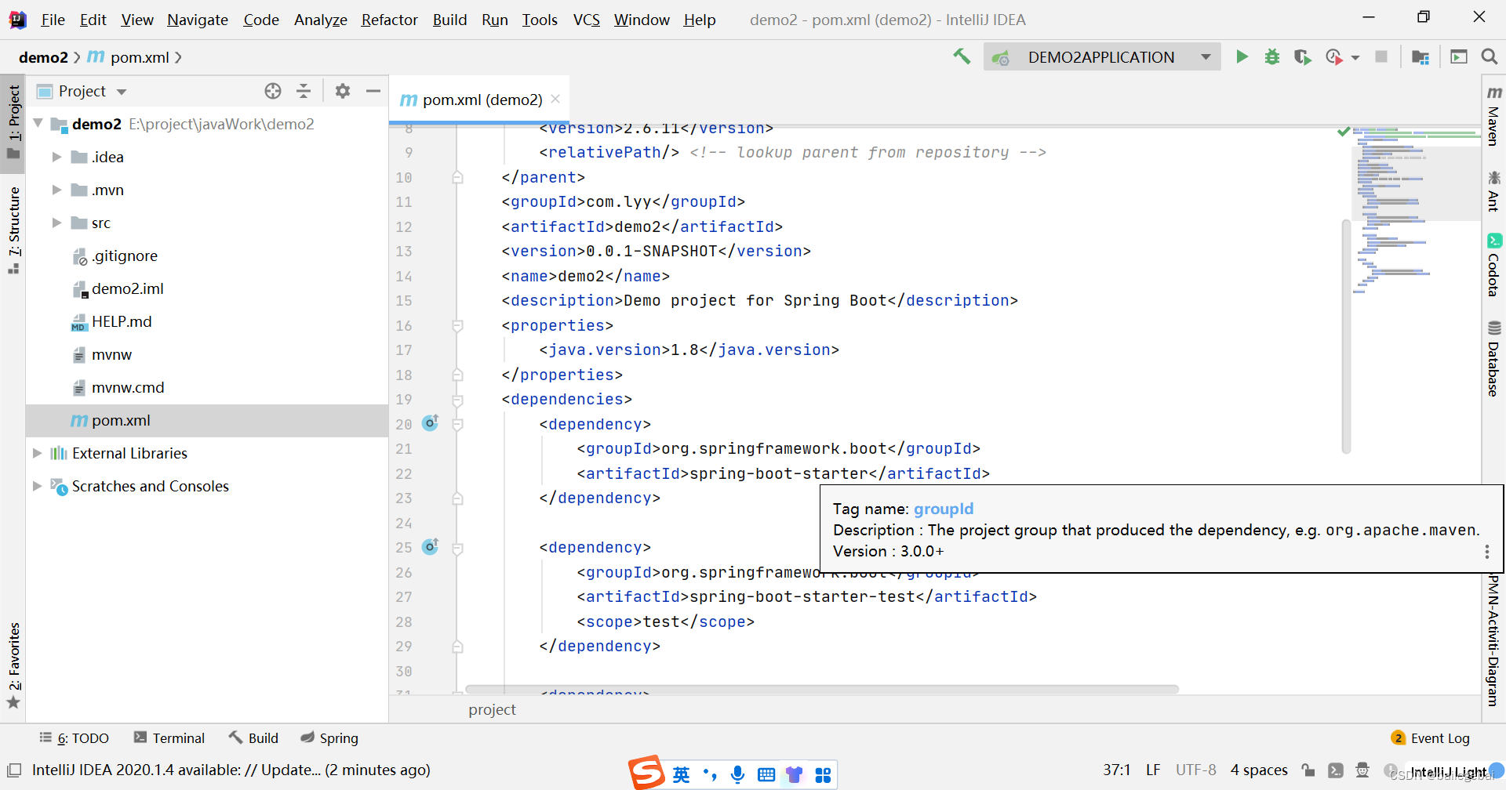Image resolution: width=1506 pixels, height=790 pixels.
Task: Open the TODO tool window
Action: 75,738
